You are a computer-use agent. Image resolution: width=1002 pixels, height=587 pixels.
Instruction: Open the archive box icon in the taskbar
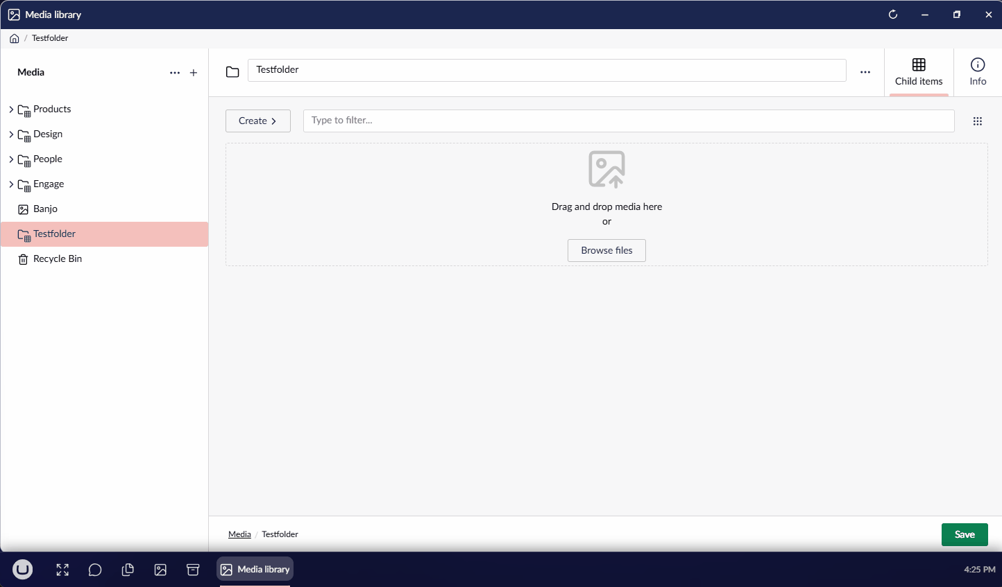193,570
